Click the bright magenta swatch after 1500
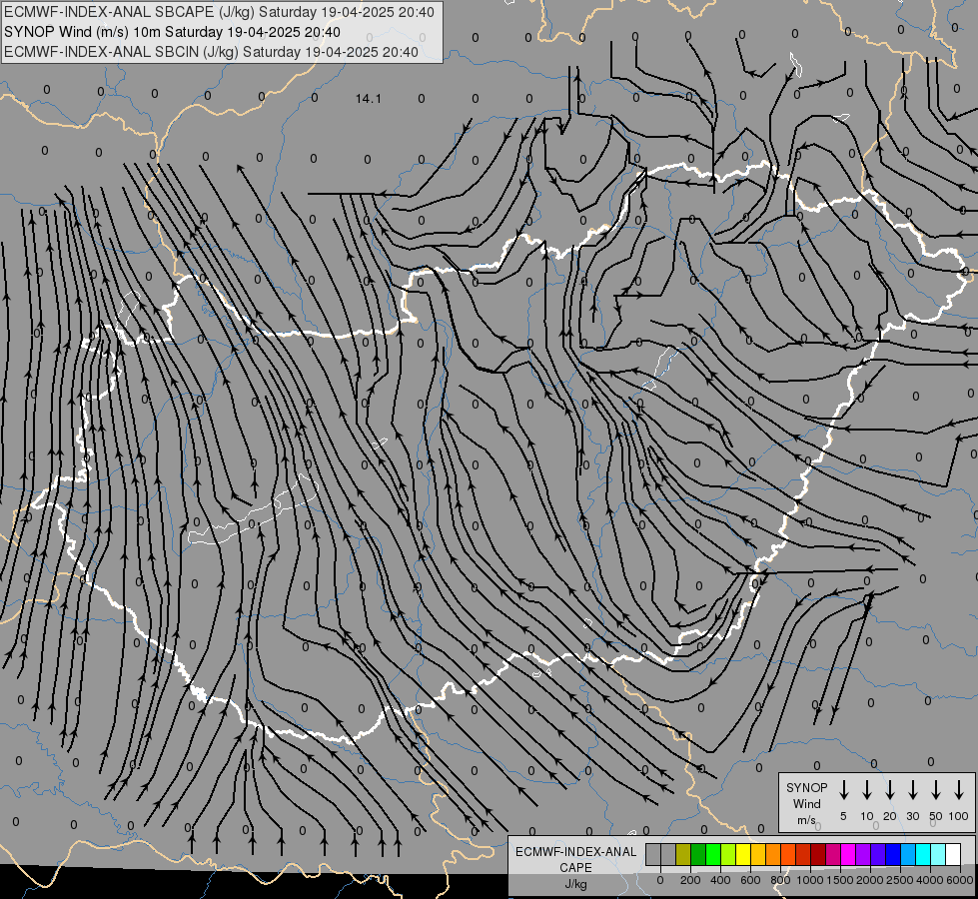This screenshot has width=978, height=899. point(848,854)
